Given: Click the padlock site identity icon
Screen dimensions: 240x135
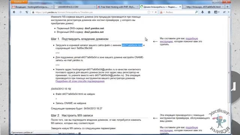Looking at the screenshot, I should 33,12.
